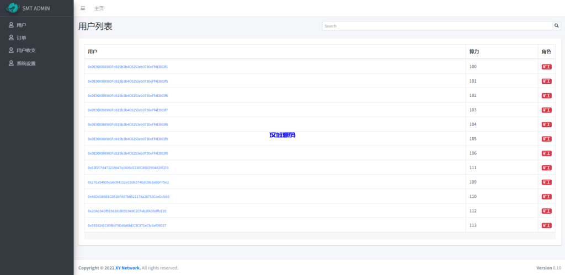Open user address starting with 0x63f2CFd4
This screenshot has width=565, height=275.
pyautogui.click(x=128, y=168)
